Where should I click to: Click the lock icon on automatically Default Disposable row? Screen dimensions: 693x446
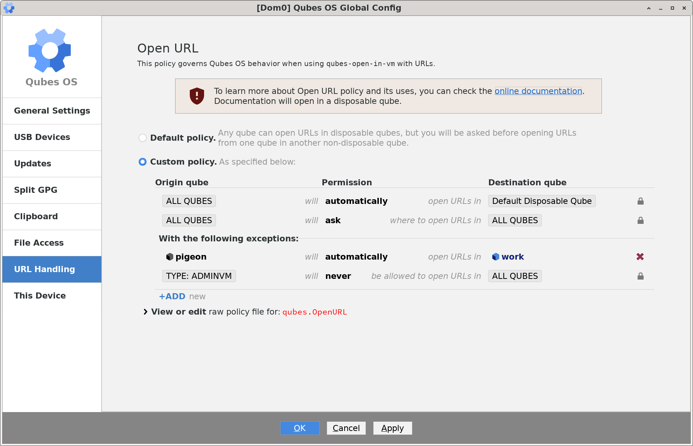click(640, 201)
